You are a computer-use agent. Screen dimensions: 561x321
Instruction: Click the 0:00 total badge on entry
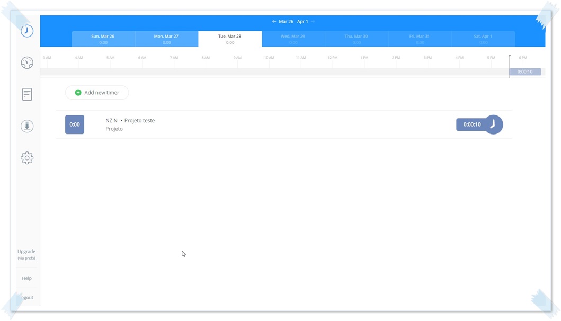point(75,124)
